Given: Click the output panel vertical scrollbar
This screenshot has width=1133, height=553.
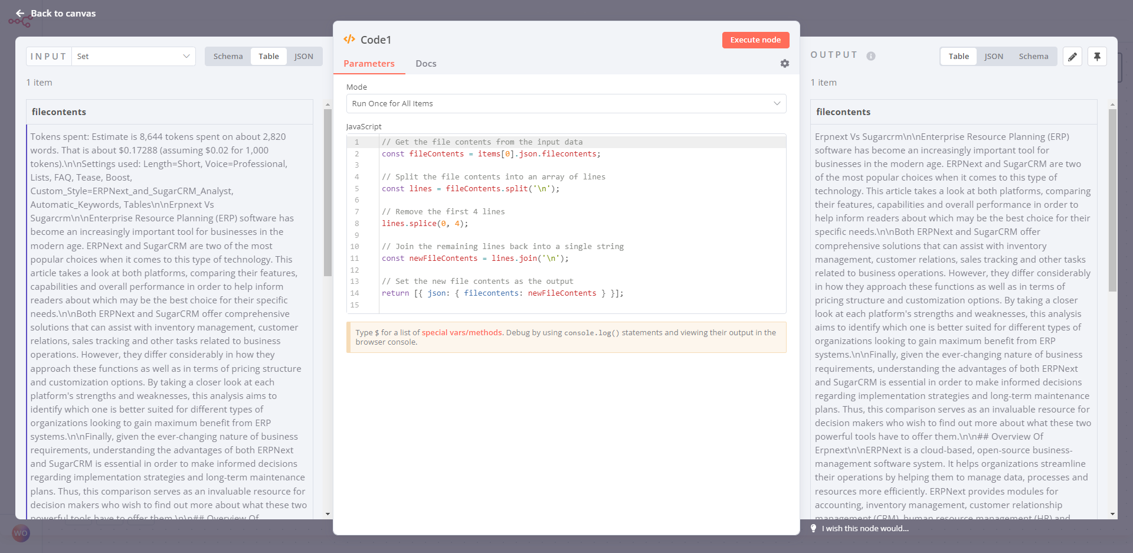Looking at the screenshot, I should coord(1112,201).
